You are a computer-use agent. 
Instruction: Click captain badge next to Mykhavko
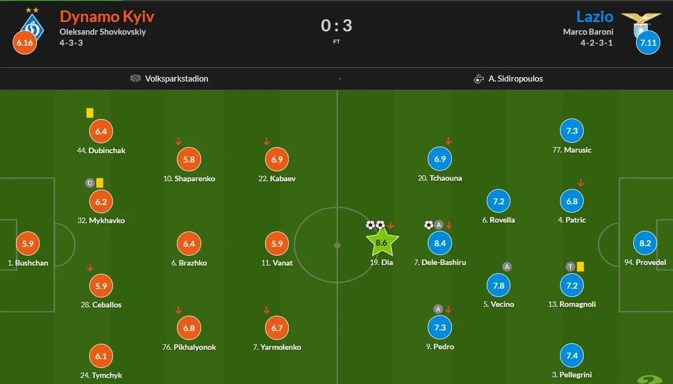tap(90, 183)
